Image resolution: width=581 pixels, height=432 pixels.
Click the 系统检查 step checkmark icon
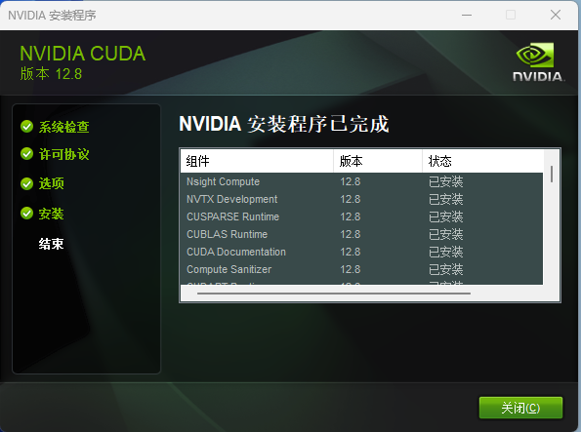pyautogui.click(x=26, y=127)
